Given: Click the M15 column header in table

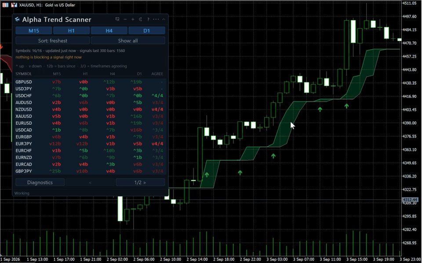Looking at the screenshot, I should (57, 74).
